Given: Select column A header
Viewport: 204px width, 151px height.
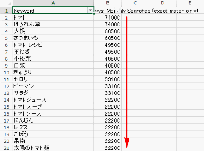Looking at the screenshot, I should tap(53, 3).
